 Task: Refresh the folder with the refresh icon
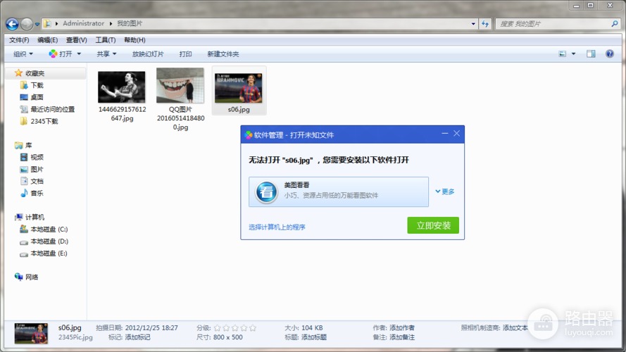pyautogui.click(x=485, y=23)
